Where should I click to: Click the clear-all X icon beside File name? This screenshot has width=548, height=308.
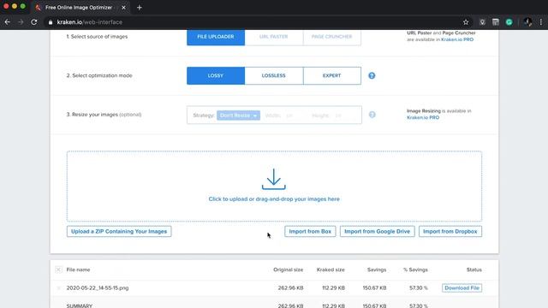58,269
